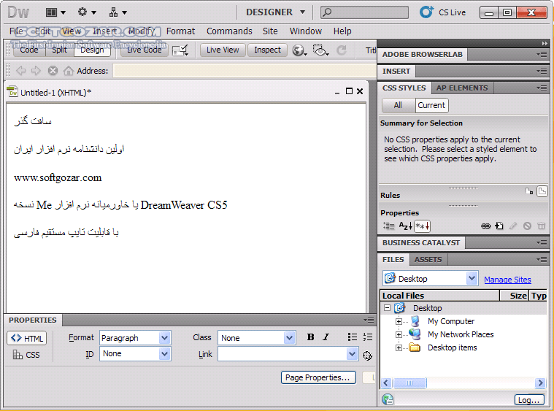Click the Address input field
Image resolution: width=554 pixels, height=411 pixels.
coord(245,71)
